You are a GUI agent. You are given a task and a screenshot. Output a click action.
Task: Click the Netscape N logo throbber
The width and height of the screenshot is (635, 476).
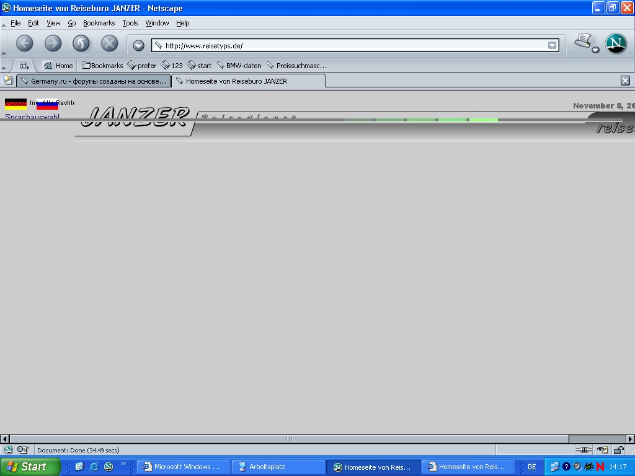pyautogui.click(x=616, y=43)
